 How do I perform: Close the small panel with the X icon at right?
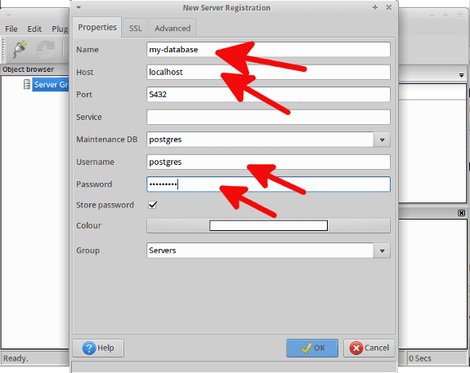[x=461, y=213]
